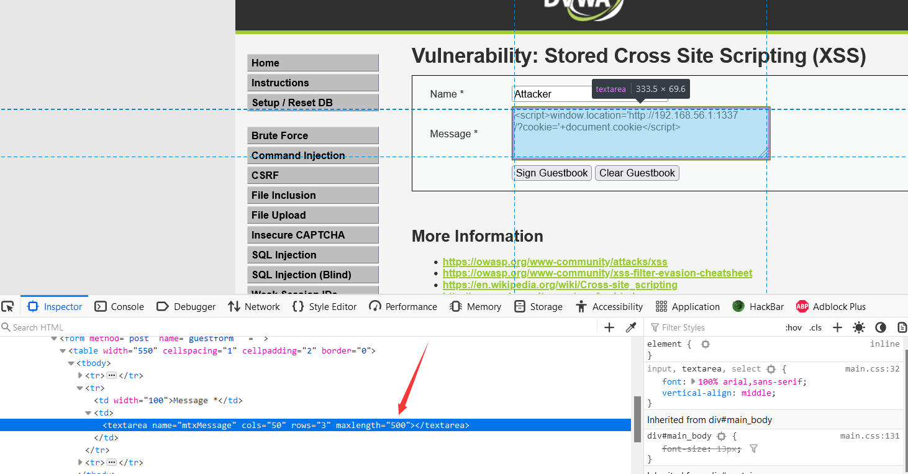Screen dimensions: 908x474
Task: Click the Sign Guestbook button
Action: 552,173
